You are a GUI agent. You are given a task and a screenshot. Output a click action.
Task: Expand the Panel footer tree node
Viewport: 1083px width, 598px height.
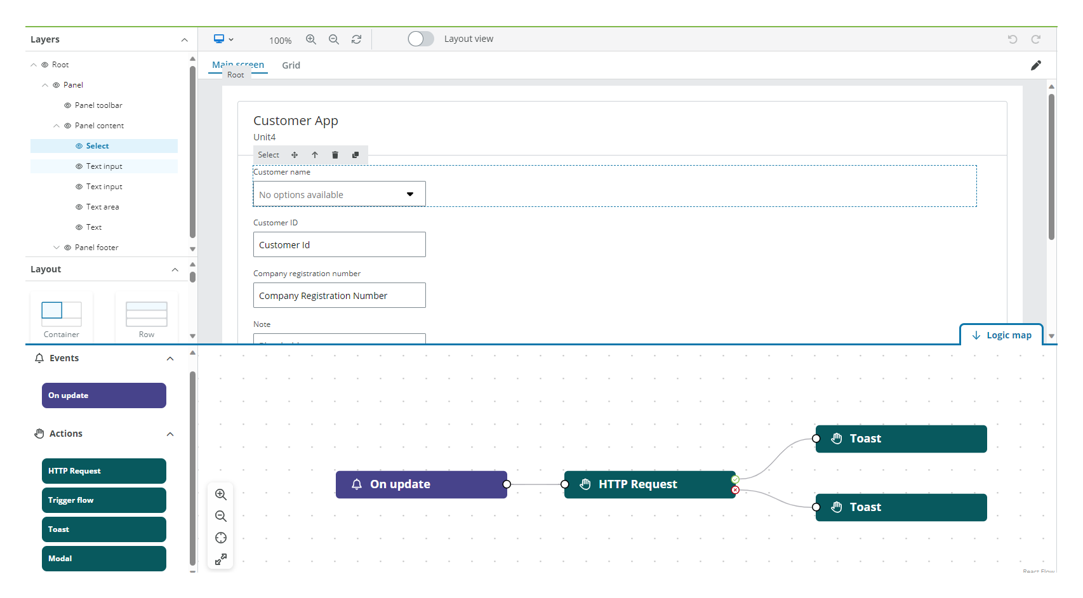(x=56, y=248)
